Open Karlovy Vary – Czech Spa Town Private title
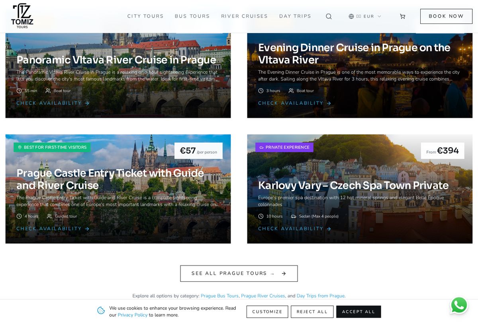This screenshot has height=324, width=478. tap(353, 185)
